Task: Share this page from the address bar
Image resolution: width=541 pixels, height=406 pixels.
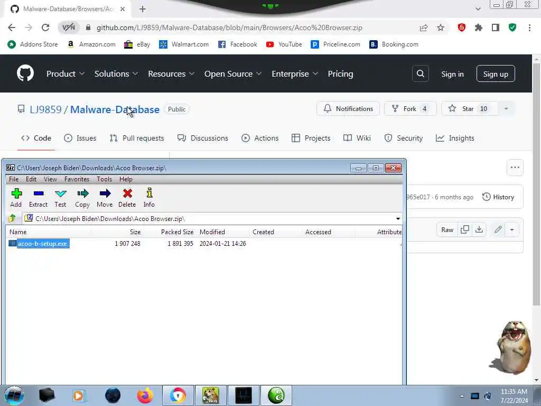Action: pos(424,27)
